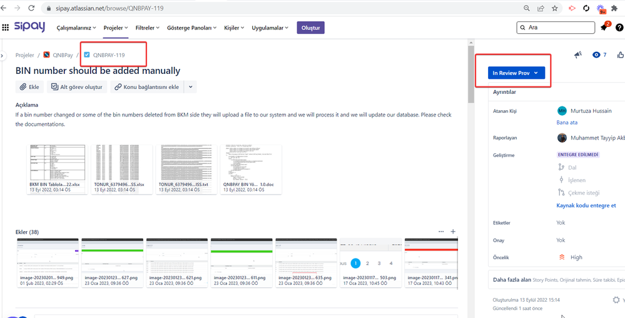The height and width of the screenshot is (318, 625).
Task: Open the dropdown next to Konu bağlantısını ekle
Action: (x=190, y=87)
